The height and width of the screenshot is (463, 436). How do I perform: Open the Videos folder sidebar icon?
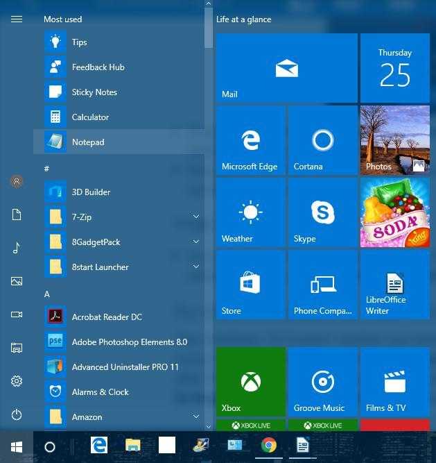point(17,314)
